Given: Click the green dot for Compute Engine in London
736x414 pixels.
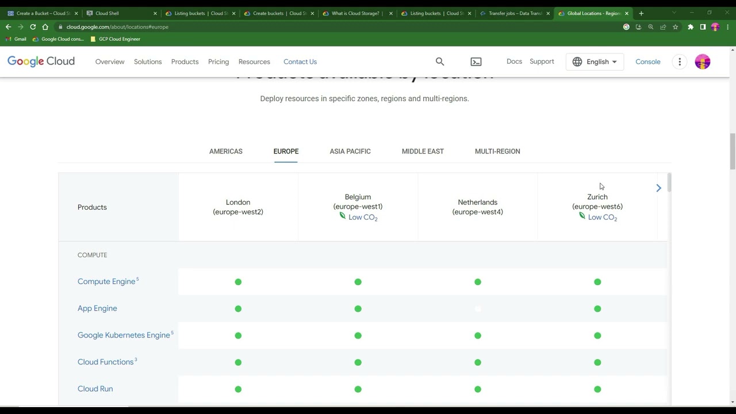Looking at the screenshot, I should (x=238, y=282).
